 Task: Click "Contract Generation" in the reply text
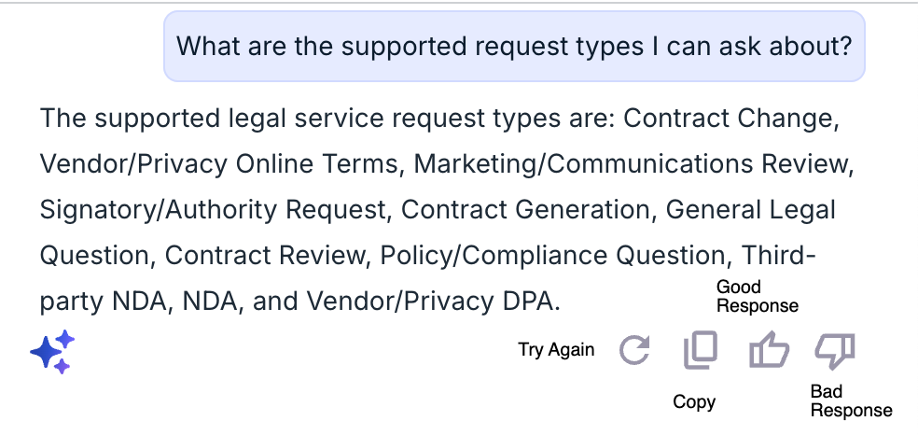[524, 210]
